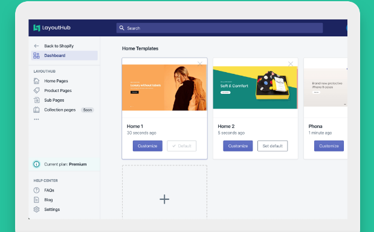374x232 pixels.
Task: Click the FAQs question mark icon
Action: click(x=36, y=190)
